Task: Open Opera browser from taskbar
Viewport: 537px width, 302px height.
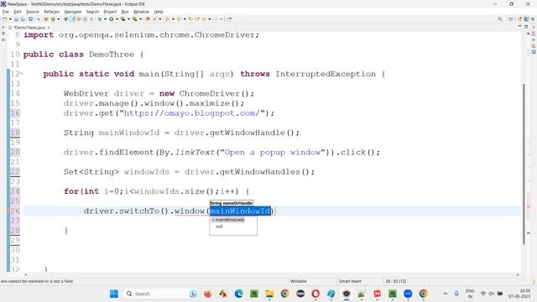Action: 315,294
